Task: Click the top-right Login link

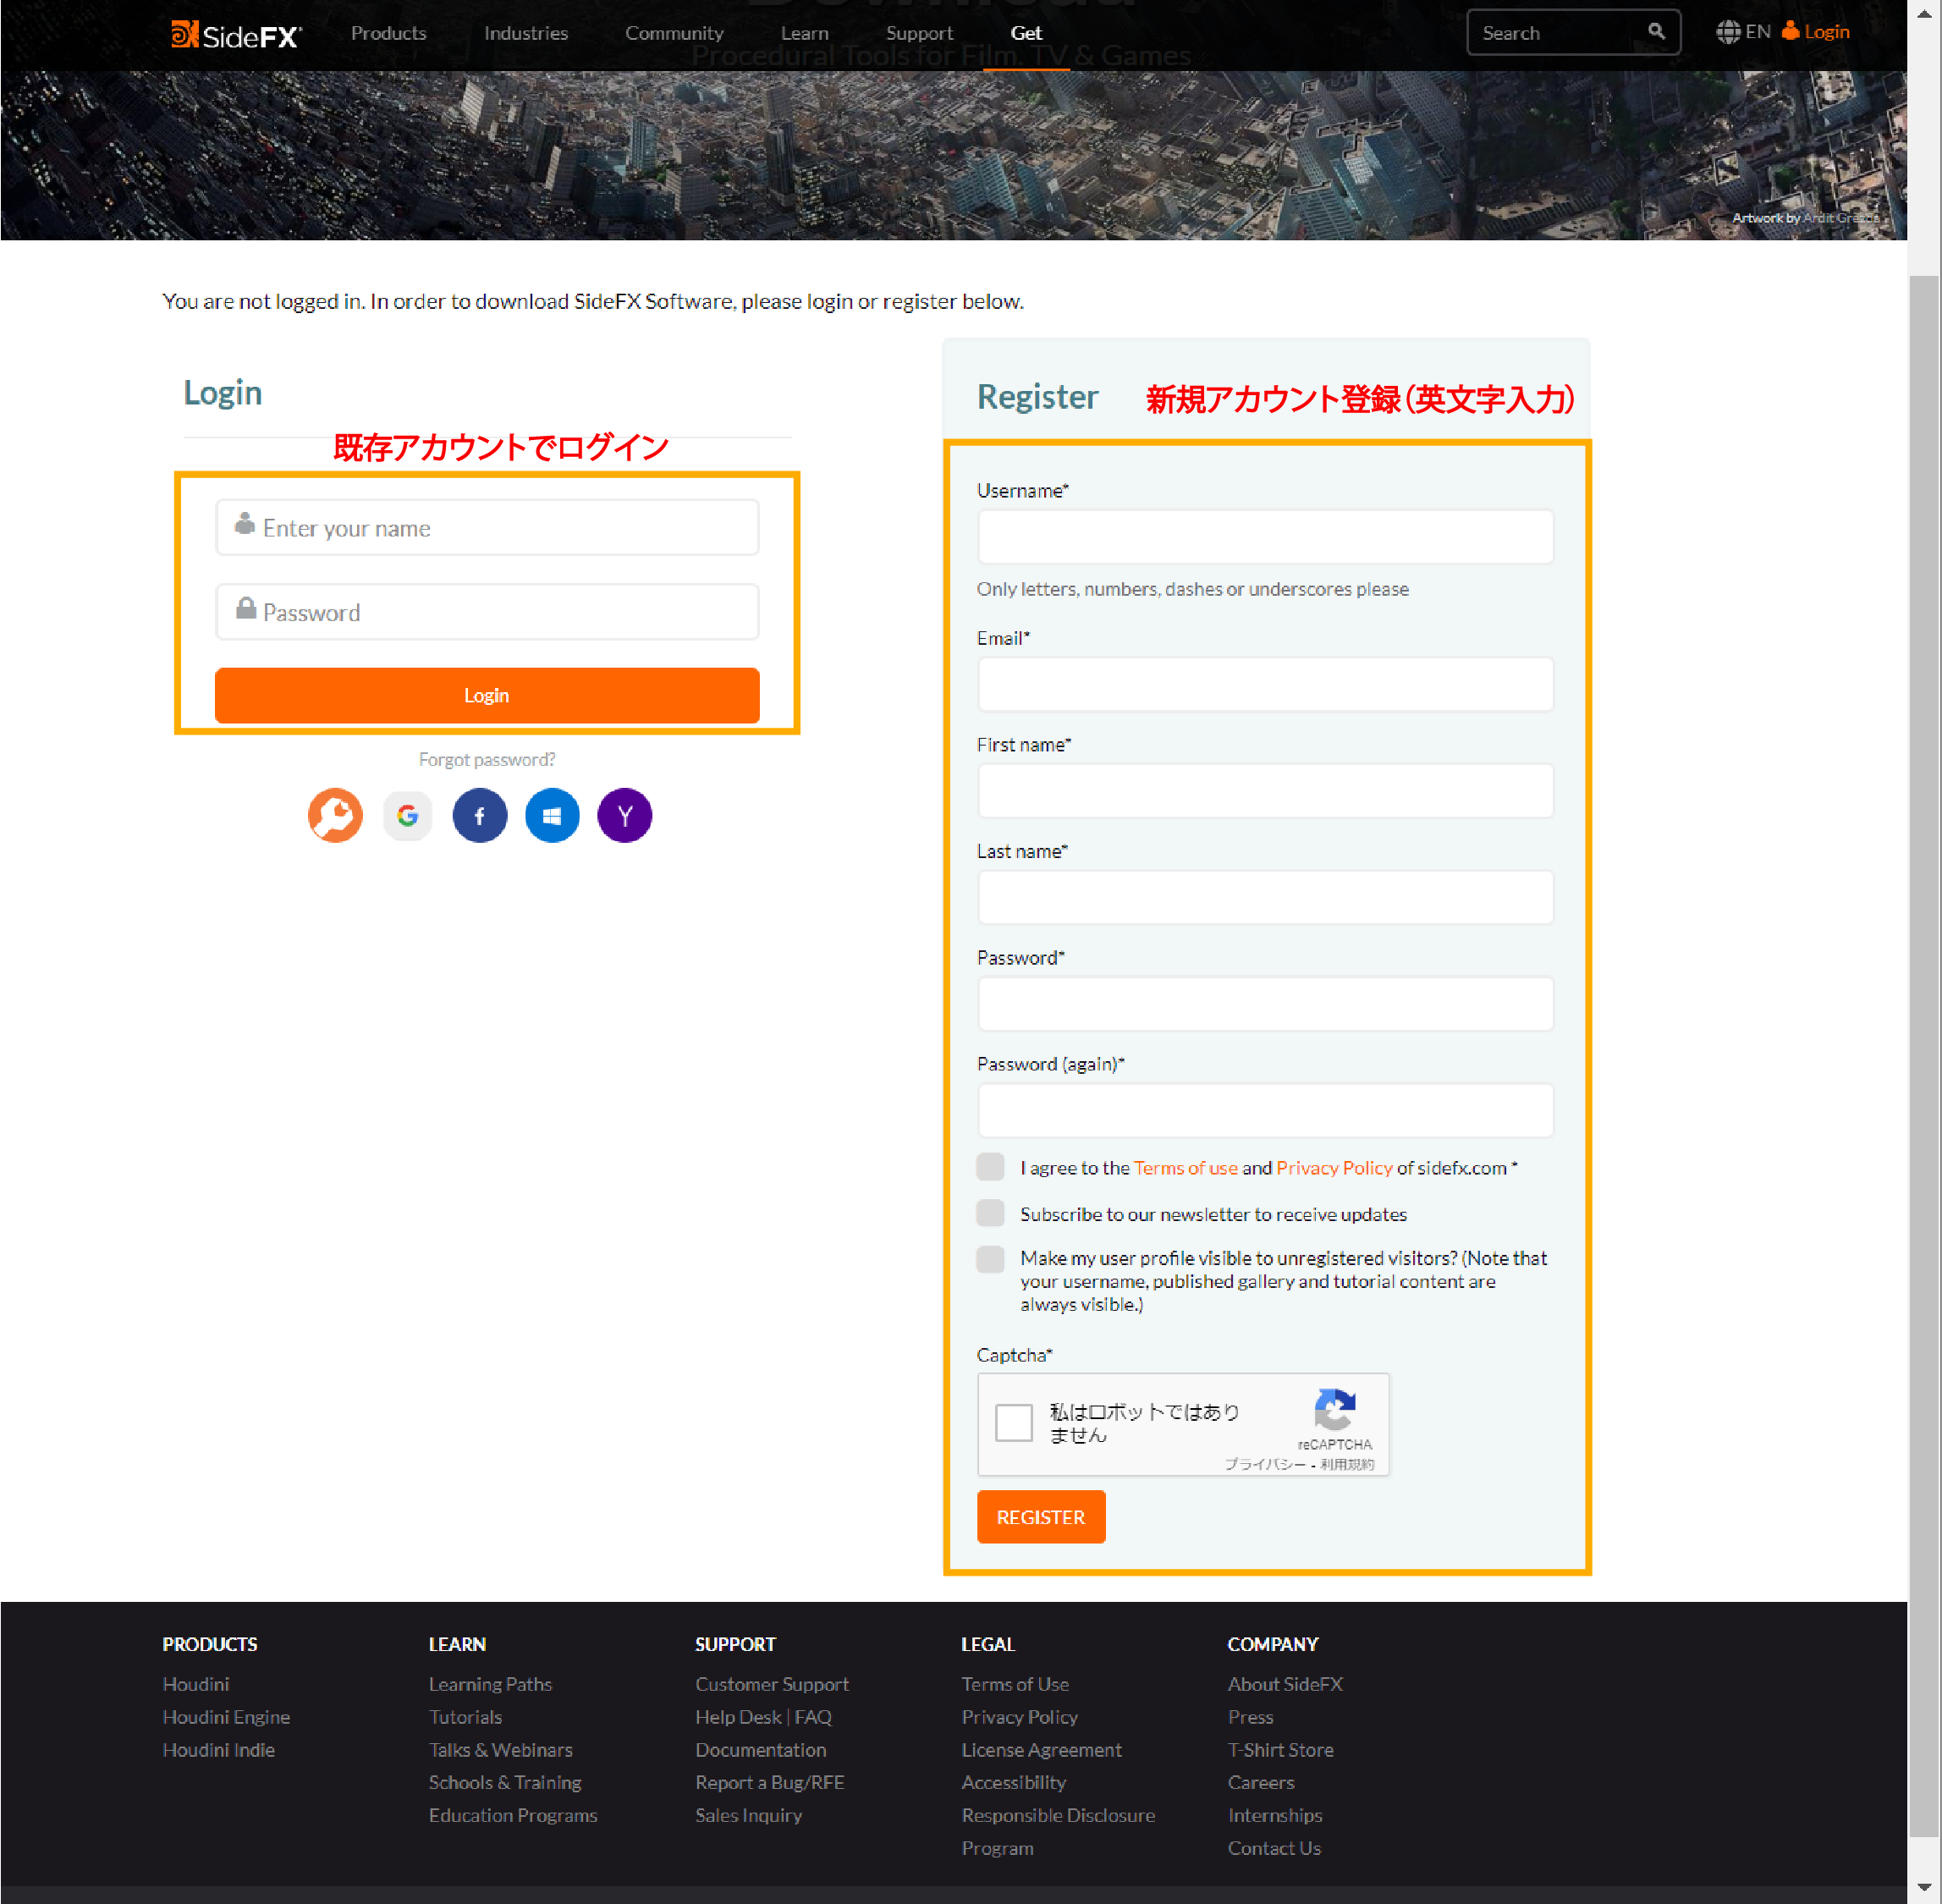Action: 1816,32
